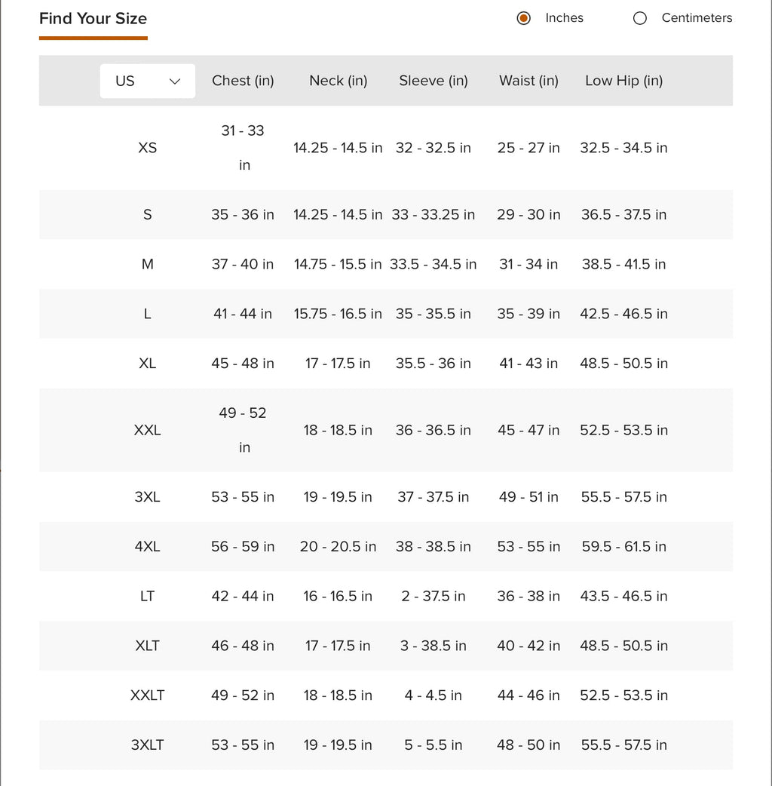Click the Low Hip (in) column header
This screenshot has height=786, width=772.
click(623, 81)
